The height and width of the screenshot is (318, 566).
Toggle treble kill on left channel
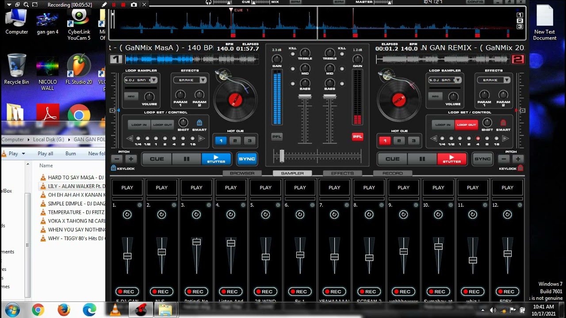pyautogui.click(x=293, y=54)
